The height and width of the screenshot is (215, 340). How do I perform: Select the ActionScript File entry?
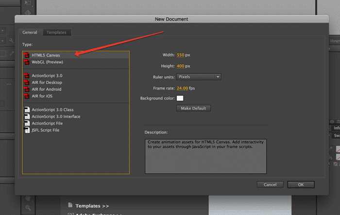click(49, 124)
